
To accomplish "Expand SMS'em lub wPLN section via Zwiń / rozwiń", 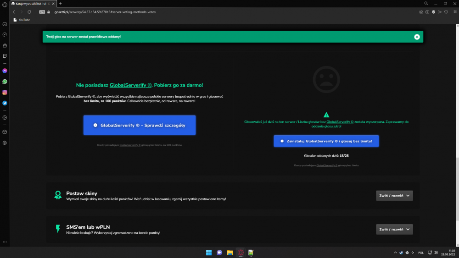I will pos(394,230).
